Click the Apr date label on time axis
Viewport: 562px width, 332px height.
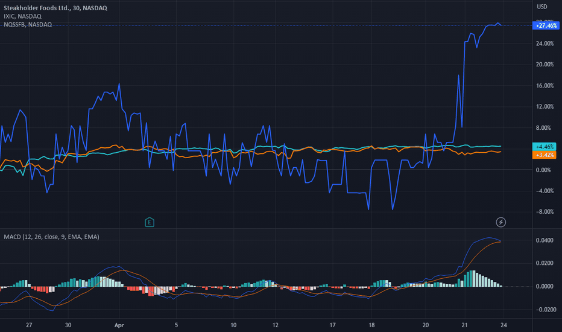tap(119, 325)
